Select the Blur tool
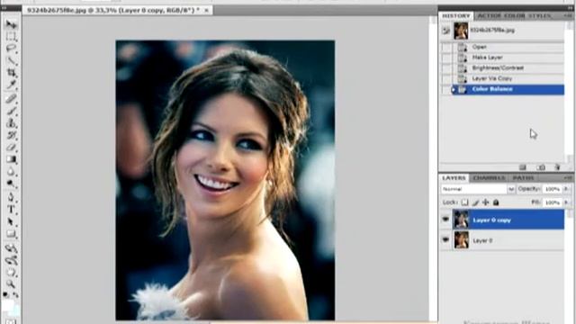The image size is (576, 324). 11,172
